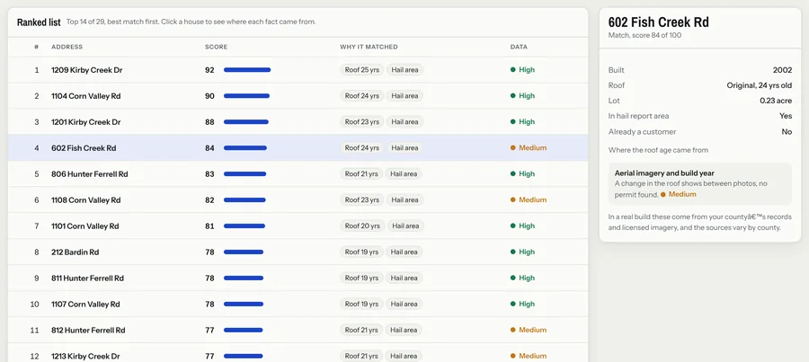Select the 1213 Kirby Creek Dr address
Viewport: 809px width, 362px height.
pos(85,357)
